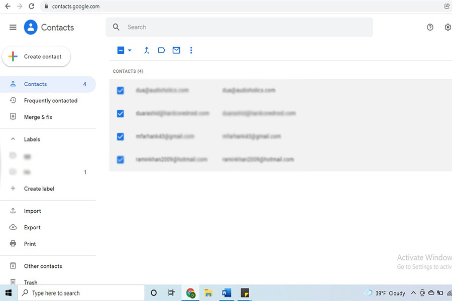Uncheck the dua@audioholics.com contact checkbox
Image resolution: width=452 pixels, height=301 pixels.
point(121,91)
